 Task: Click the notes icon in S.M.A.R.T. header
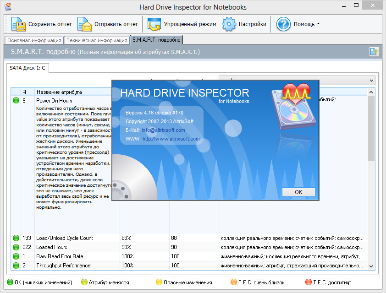point(374,52)
